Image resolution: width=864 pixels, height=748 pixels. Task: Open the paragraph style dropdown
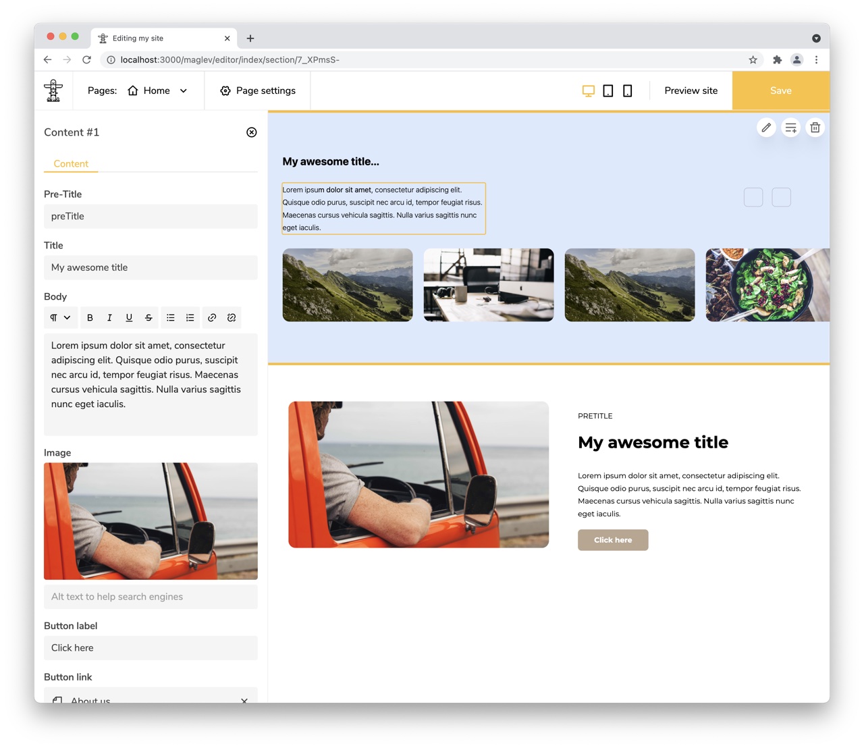point(61,317)
